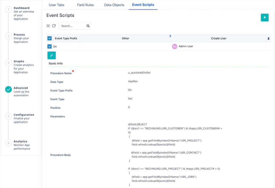Click the Other column header

click(x=125, y=38)
